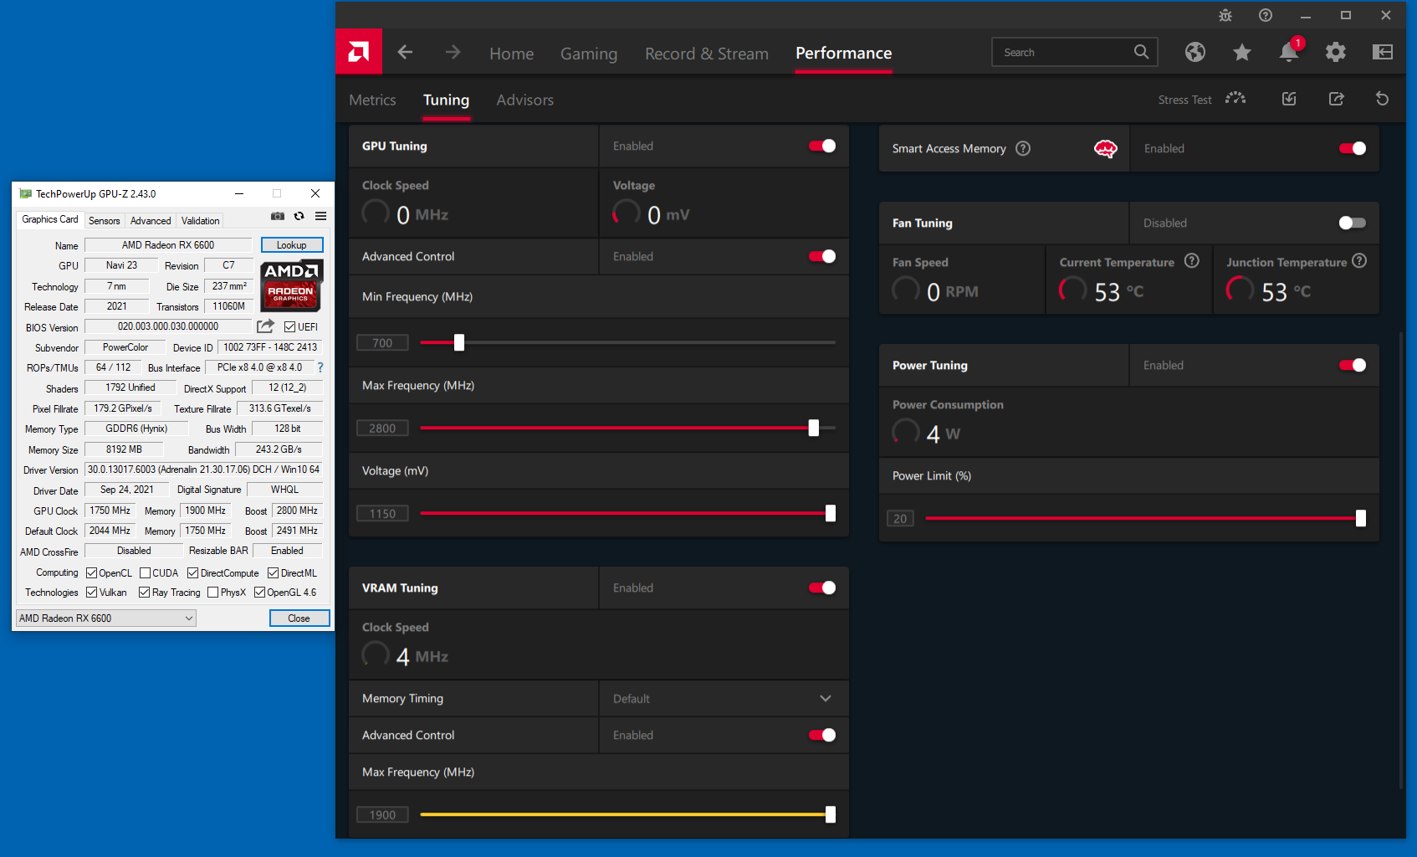Open notifications bell icon
Image resolution: width=1417 pixels, height=857 pixels.
pos(1289,52)
